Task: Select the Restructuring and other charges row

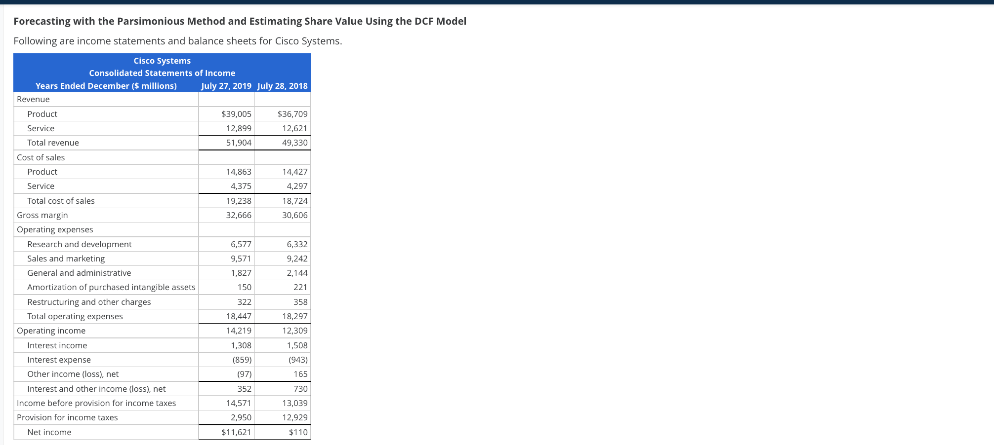Action: (x=89, y=302)
